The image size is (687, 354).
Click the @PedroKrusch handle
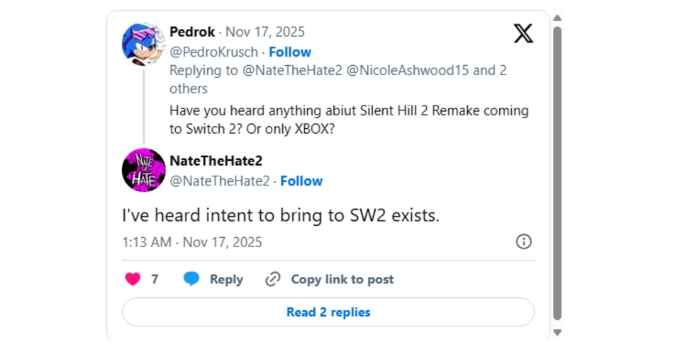tap(215, 52)
